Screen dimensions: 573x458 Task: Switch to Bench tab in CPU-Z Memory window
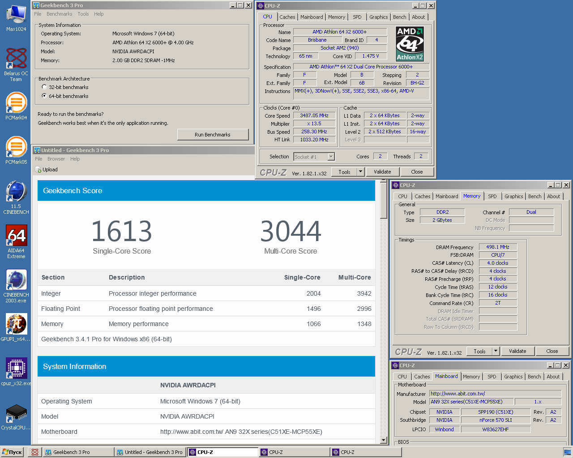[x=535, y=196]
